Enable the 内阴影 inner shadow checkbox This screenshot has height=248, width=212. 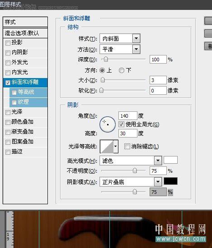point(8,53)
